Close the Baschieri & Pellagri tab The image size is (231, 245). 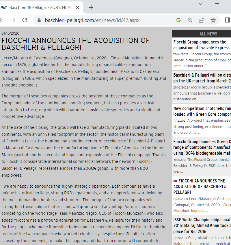[77, 7]
